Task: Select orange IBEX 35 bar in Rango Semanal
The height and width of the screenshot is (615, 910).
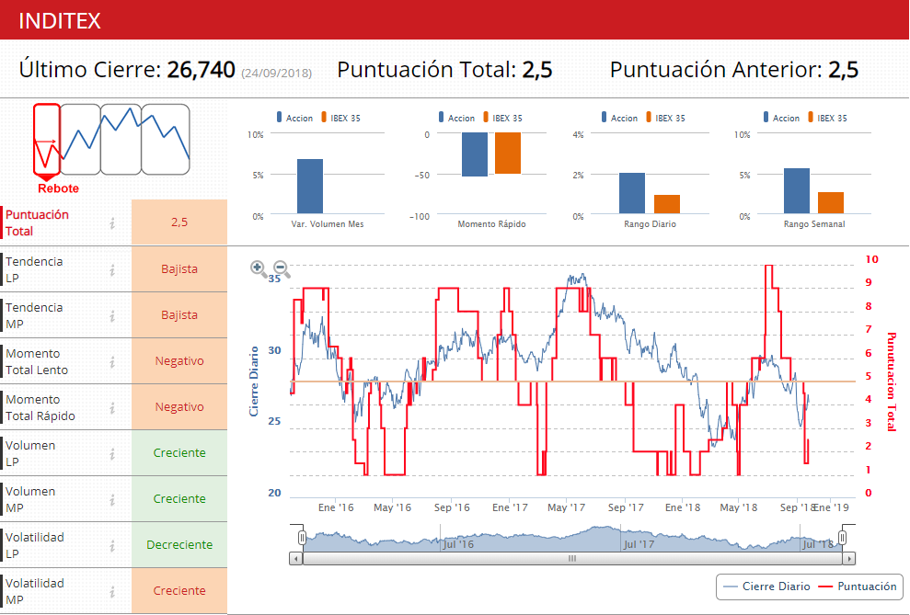Action: point(831,203)
